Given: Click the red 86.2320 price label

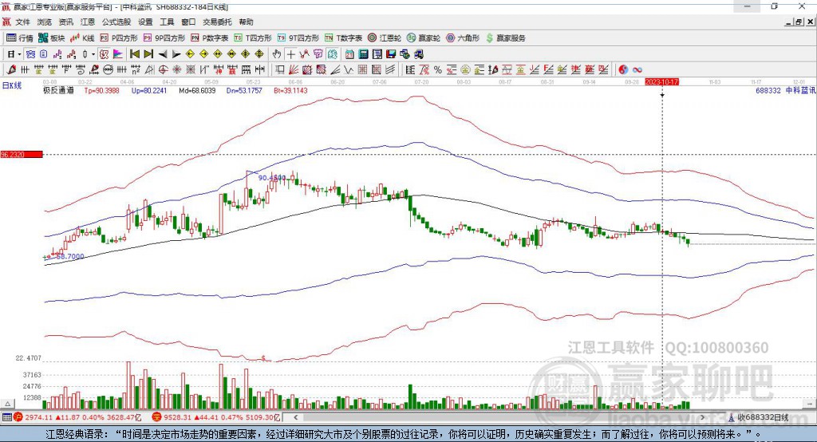Looking at the screenshot, I should [22, 154].
